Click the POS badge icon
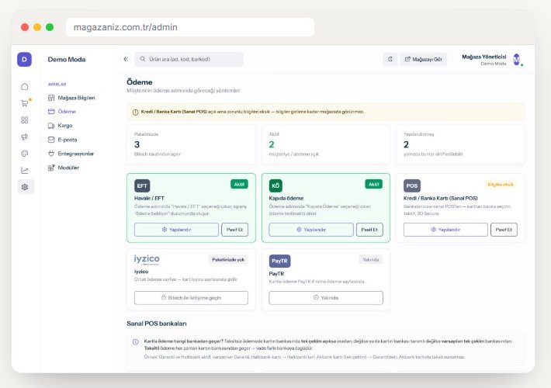This screenshot has width=551, height=388. pos(412,185)
